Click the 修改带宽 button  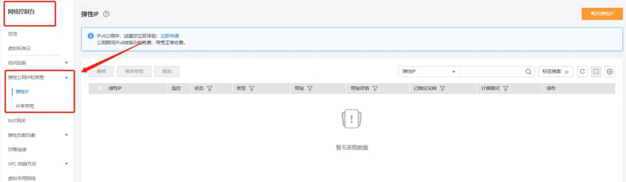[134, 72]
